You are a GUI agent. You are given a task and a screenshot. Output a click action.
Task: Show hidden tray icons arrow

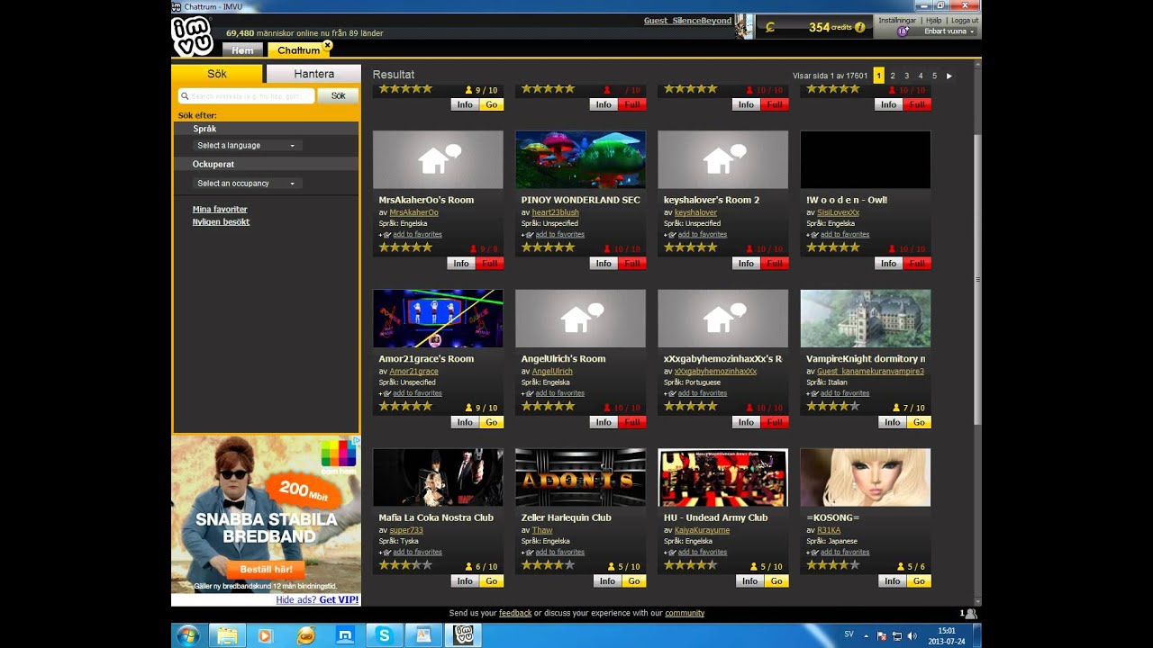pyautogui.click(x=866, y=635)
